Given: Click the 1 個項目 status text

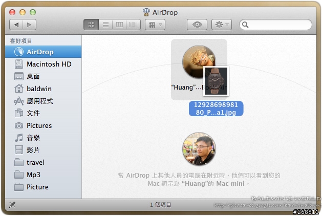Looking at the screenshot, I should [161, 205].
